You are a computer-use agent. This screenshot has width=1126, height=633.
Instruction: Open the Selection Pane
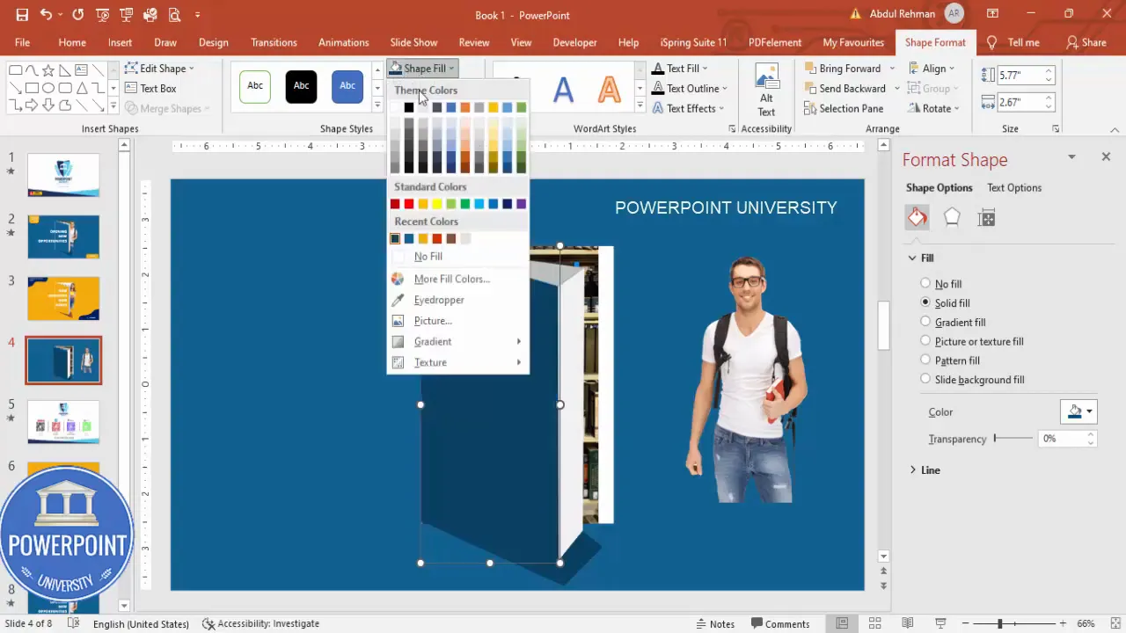tap(843, 109)
